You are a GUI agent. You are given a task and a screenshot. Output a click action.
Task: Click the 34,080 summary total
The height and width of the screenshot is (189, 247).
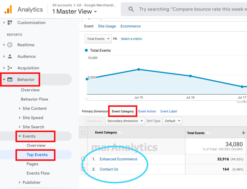coord(234,144)
